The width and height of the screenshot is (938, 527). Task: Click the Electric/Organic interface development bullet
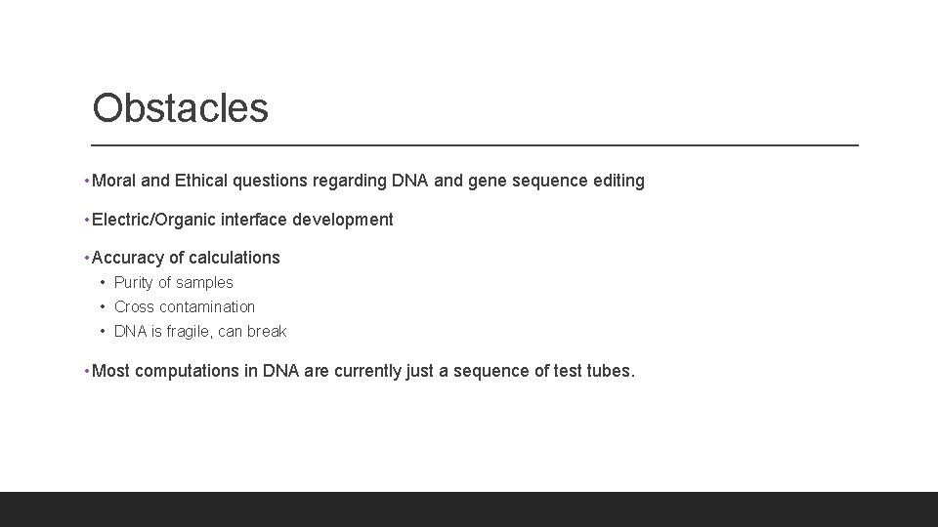(242, 220)
